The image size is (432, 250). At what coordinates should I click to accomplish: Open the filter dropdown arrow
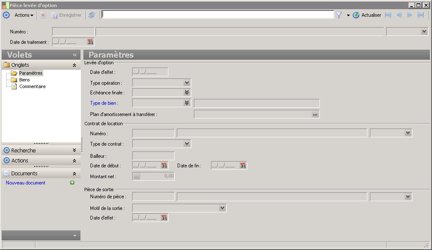click(x=348, y=15)
